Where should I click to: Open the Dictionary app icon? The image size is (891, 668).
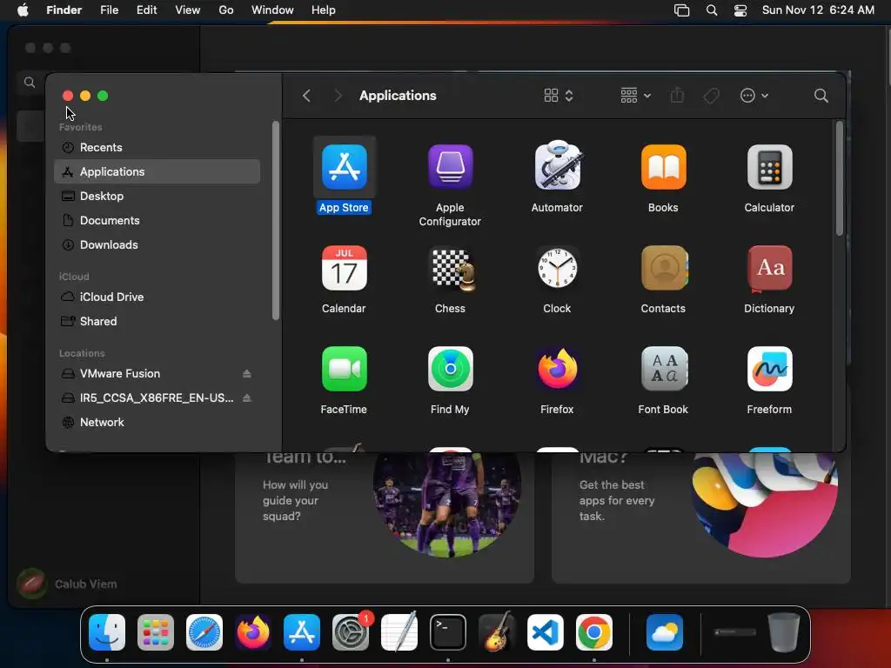[769, 269]
